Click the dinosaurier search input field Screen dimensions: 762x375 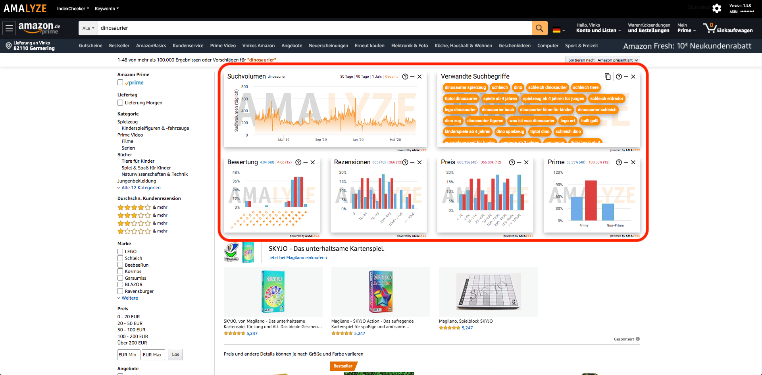pos(315,28)
